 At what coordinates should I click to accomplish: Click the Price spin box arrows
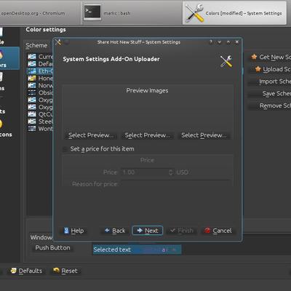pyautogui.click(x=171, y=172)
